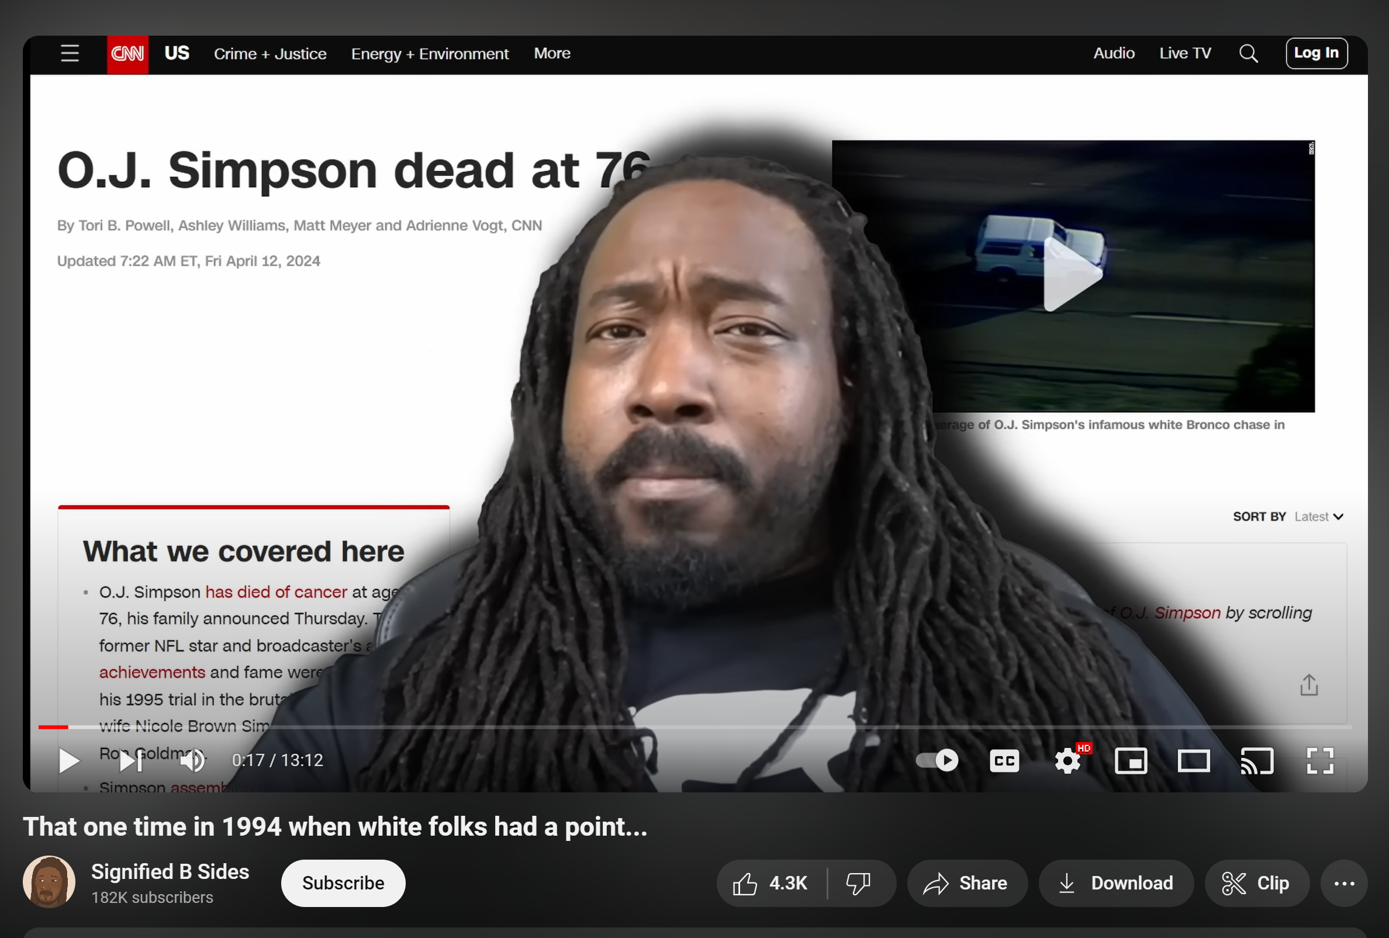Open Energy + Environment in CNN header
This screenshot has width=1389, height=938.
430,54
